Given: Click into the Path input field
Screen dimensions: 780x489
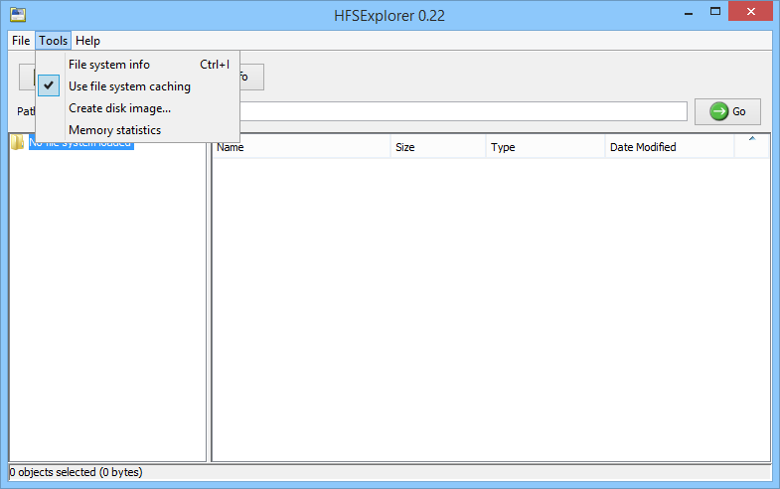Looking at the screenshot, I should click(463, 111).
